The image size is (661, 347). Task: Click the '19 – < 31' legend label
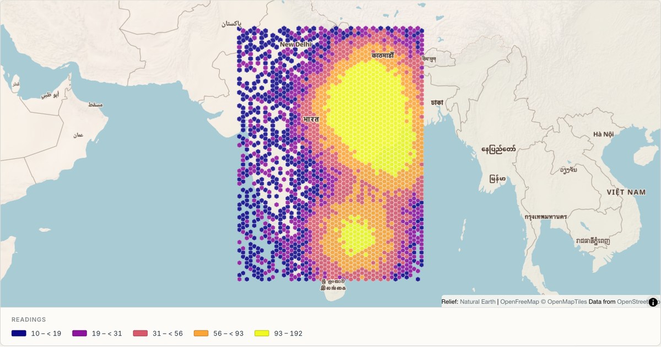[107, 333]
